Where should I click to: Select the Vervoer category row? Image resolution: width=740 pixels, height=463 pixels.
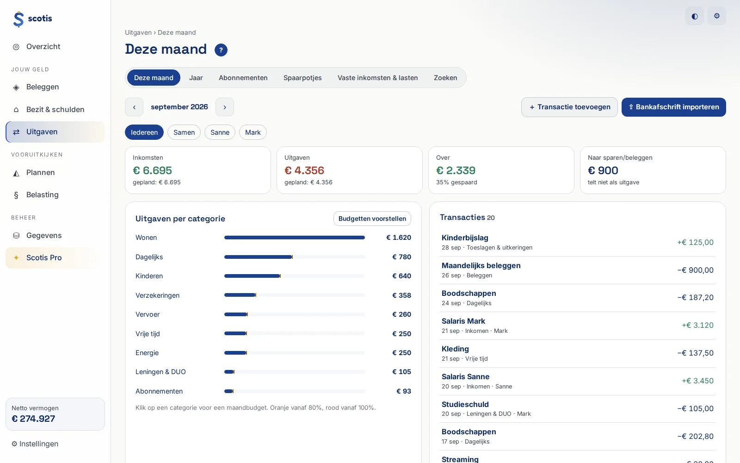[x=273, y=314]
